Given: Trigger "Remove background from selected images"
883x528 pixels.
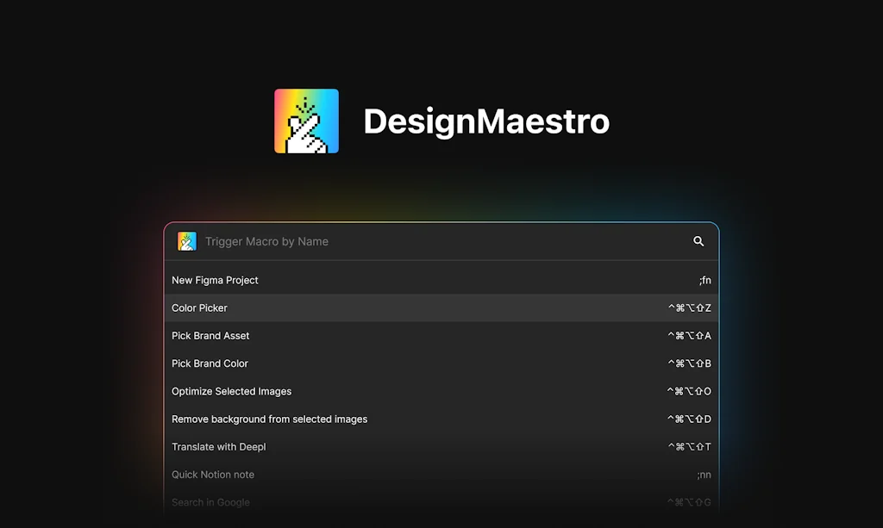Looking at the screenshot, I should [x=270, y=419].
